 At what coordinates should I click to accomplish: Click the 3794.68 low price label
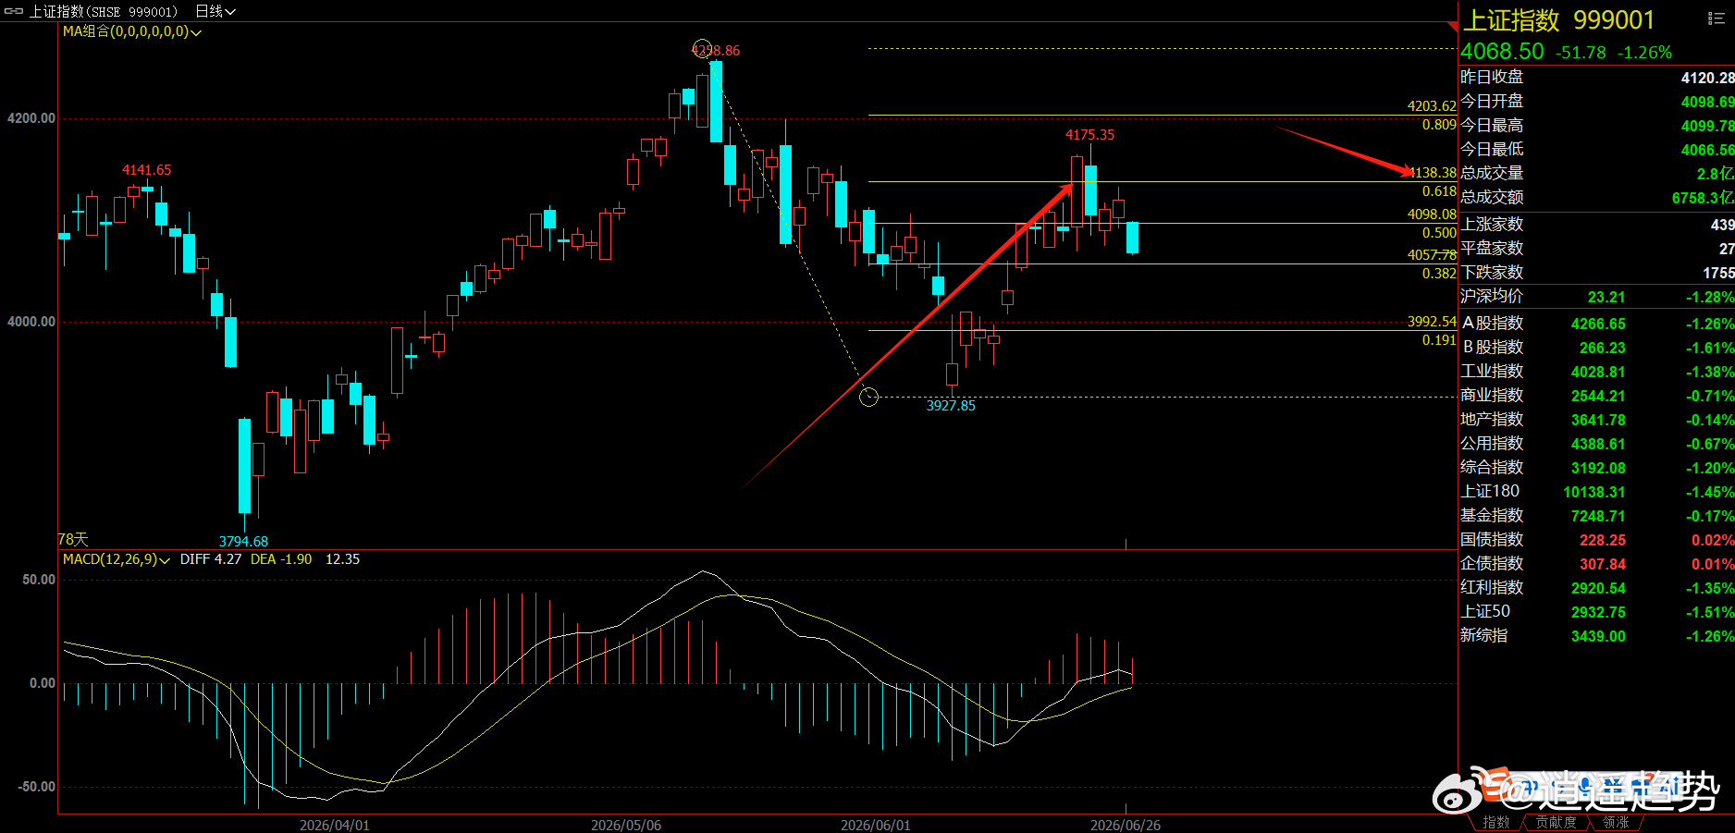tap(243, 542)
